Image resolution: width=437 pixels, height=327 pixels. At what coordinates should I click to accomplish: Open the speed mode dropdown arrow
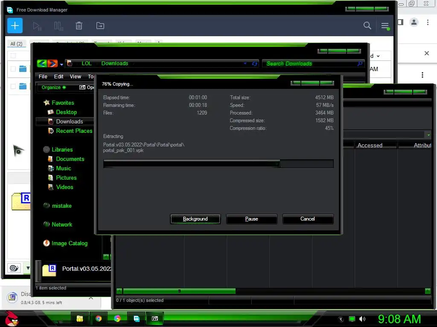coord(28,268)
